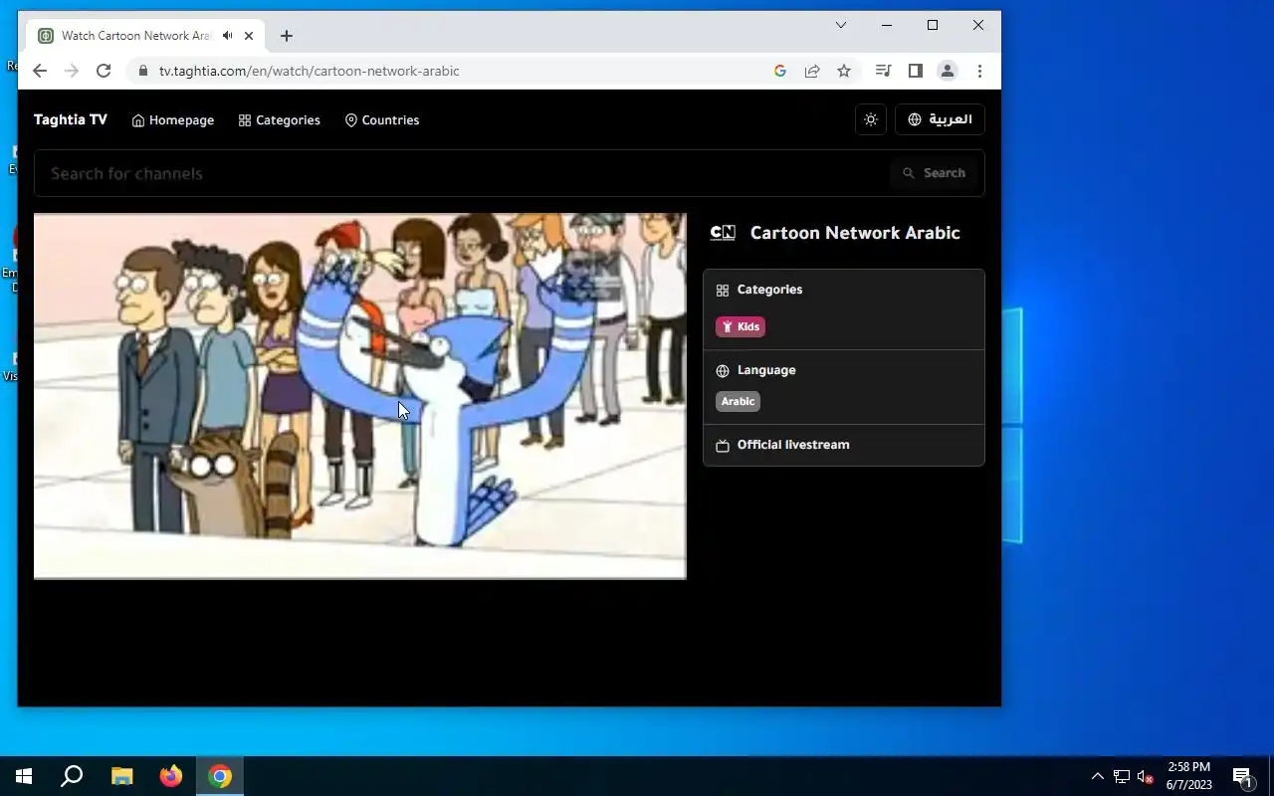Click the address bar URL
Image resolution: width=1274 pixels, height=796 pixels.
coord(310,71)
